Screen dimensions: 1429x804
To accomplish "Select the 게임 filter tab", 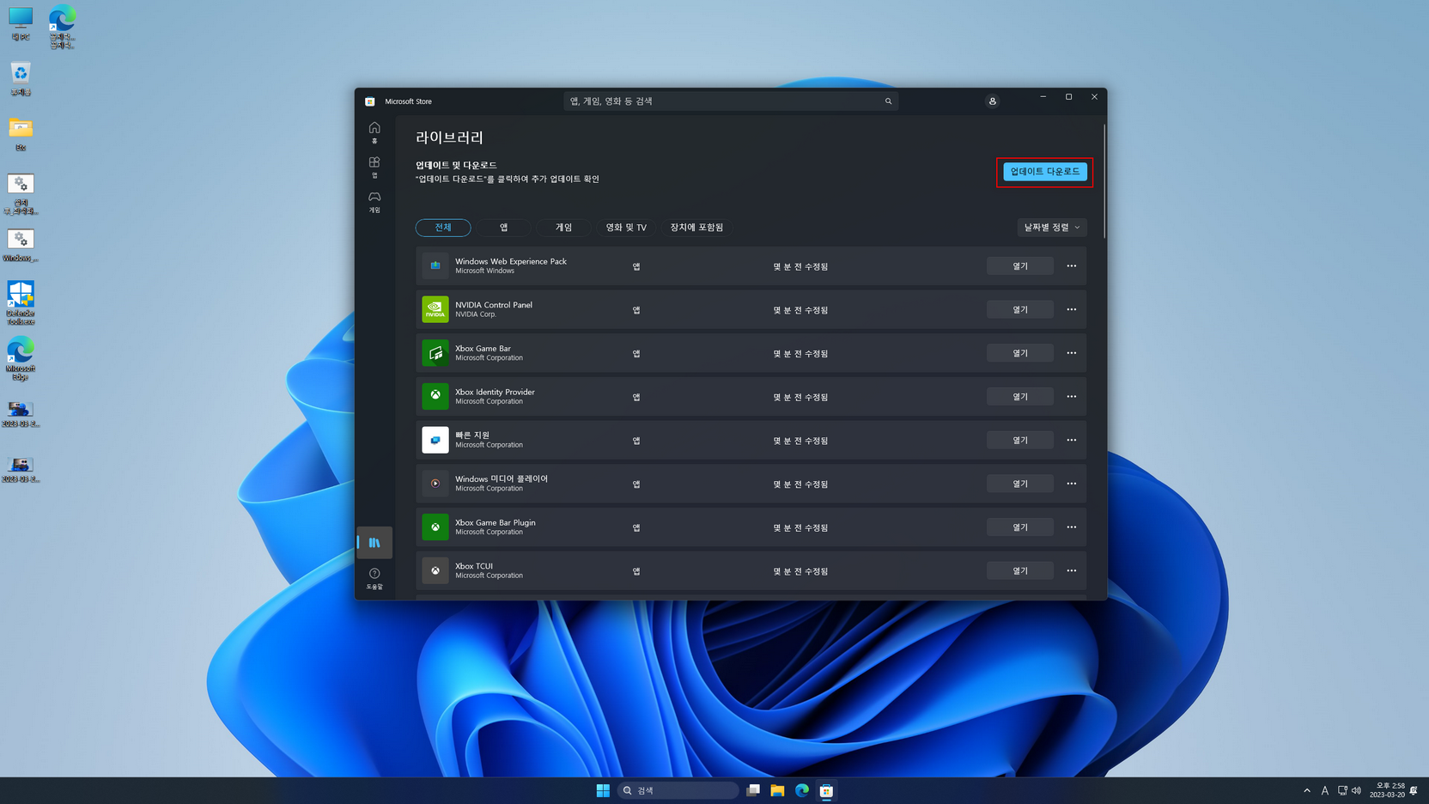I will [x=563, y=228].
